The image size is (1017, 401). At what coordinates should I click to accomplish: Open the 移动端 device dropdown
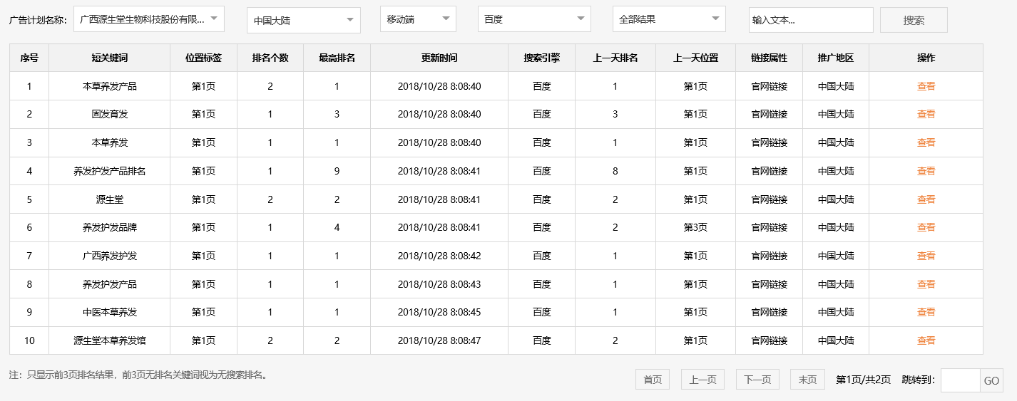(x=418, y=19)
